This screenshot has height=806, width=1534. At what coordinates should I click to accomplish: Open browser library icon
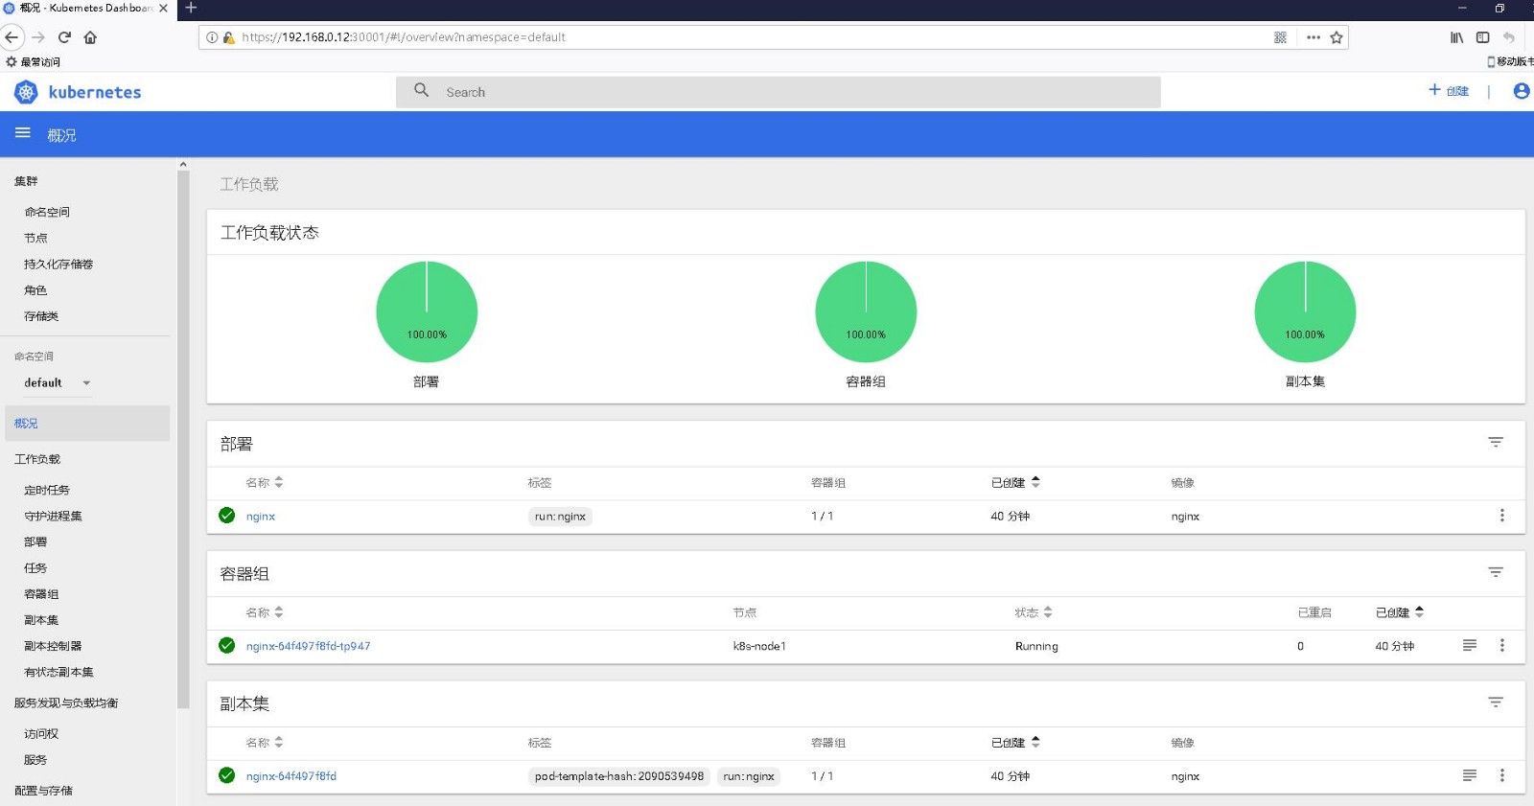click(1456, 37)
